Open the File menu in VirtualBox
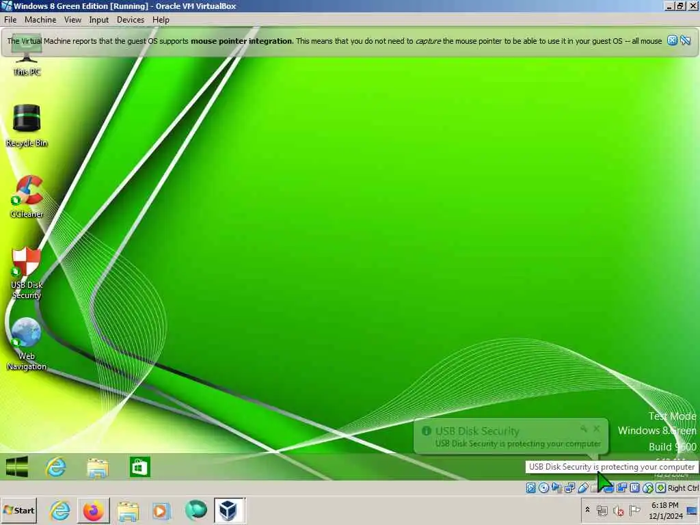 point(10,20)
